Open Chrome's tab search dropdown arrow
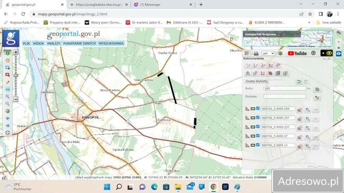This screenshot has width=344, height=193. coord(301,4)
